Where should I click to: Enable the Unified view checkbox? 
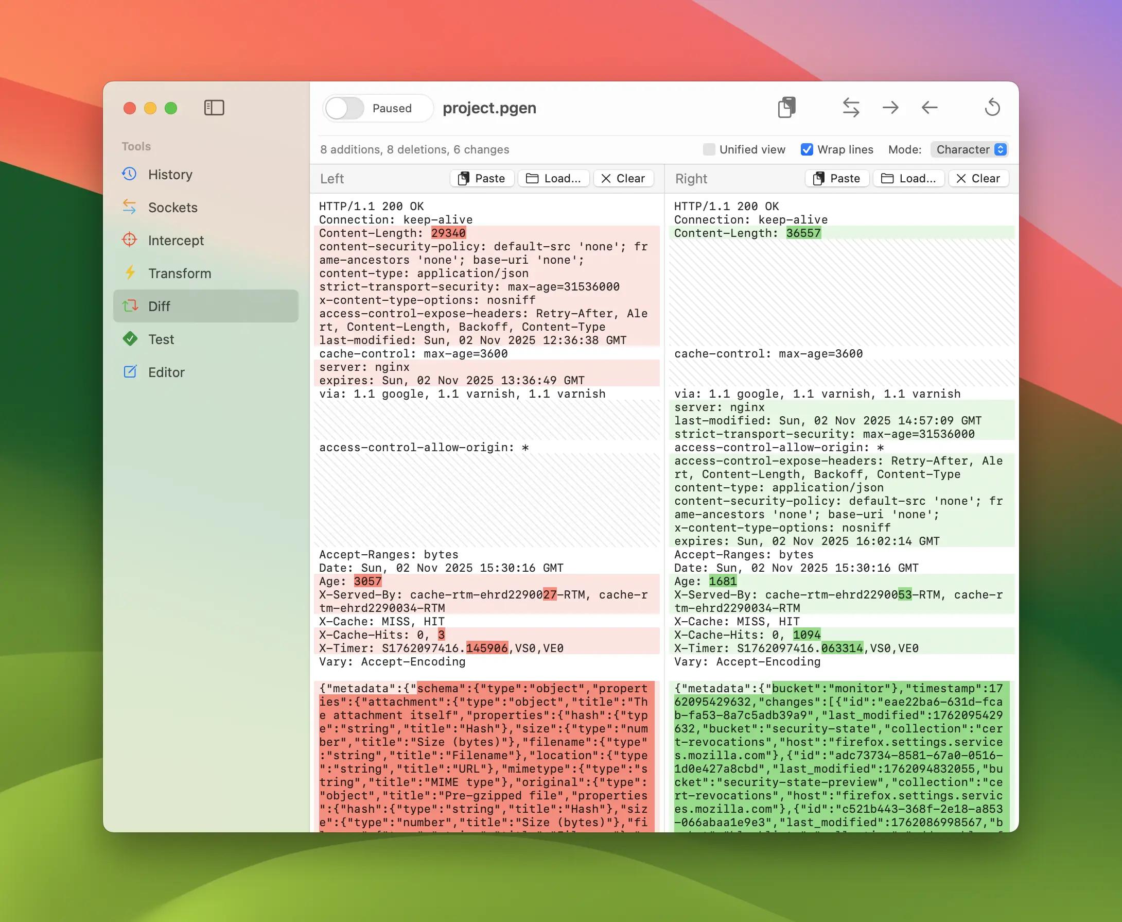709,150
